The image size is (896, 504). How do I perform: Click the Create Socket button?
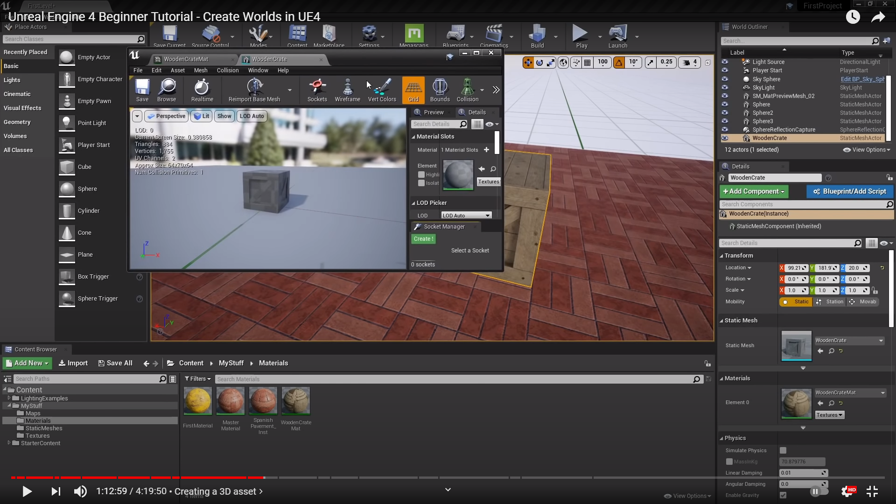coord(423,239)
